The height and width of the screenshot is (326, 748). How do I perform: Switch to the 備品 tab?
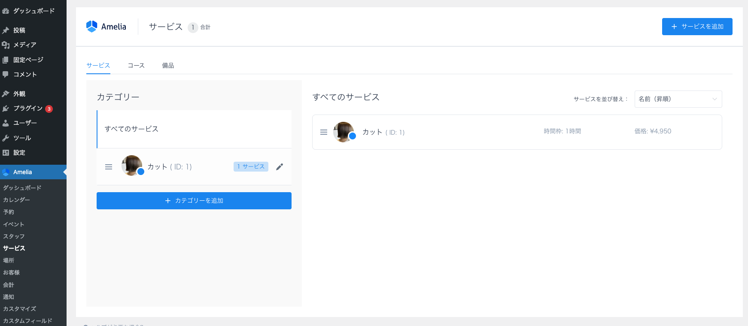pos(168,66)
